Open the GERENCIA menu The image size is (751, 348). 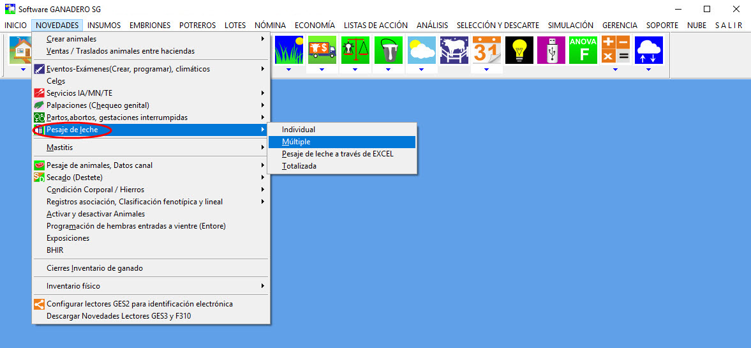(620, 26)
